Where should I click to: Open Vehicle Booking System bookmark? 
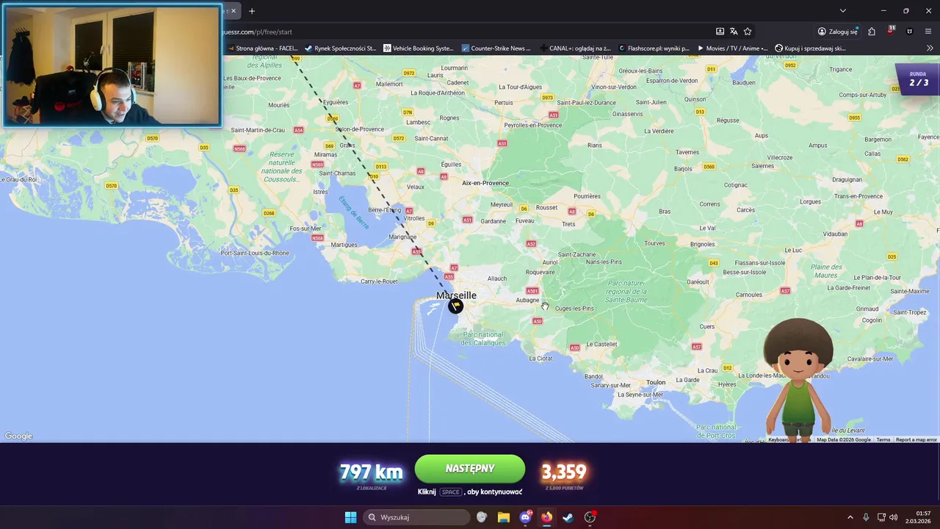coord(419,48)
